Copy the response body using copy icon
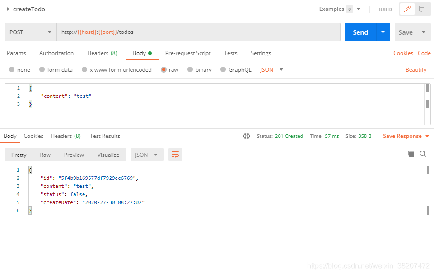Image resolution: width=434 pixels, height=274 pixels. tap(411, 154)
